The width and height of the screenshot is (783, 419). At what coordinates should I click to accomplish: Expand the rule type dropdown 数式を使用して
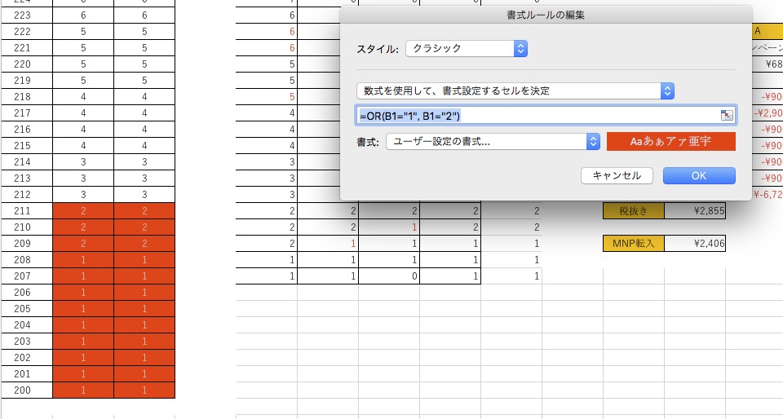click(x=515, y=90)
